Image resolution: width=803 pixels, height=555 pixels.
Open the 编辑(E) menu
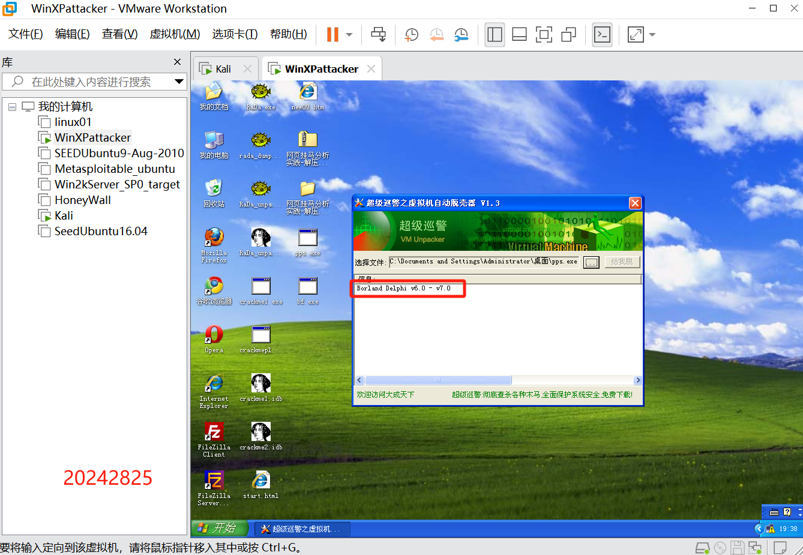[72, 34]
